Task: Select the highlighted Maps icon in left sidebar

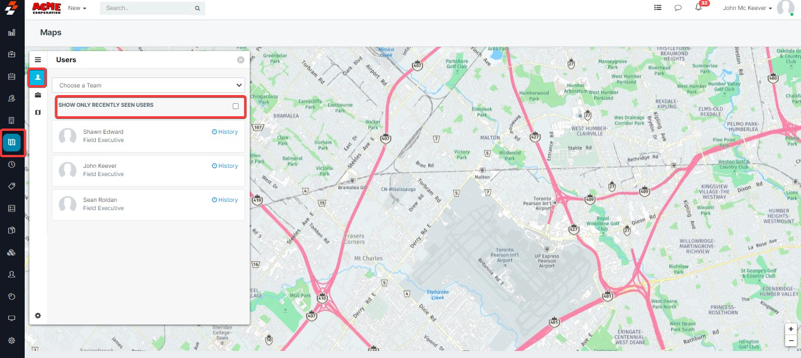Action: (12, 142)
